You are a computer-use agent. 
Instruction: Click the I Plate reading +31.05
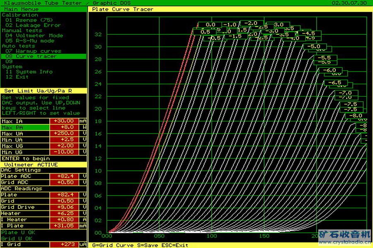64,225
